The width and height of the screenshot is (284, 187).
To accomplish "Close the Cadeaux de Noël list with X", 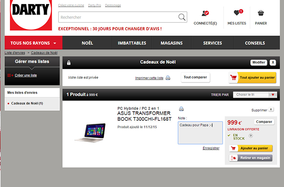I will coord(273,63).
